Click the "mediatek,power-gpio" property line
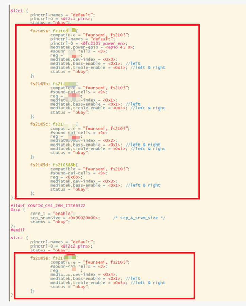 click(x=92, y=47)
